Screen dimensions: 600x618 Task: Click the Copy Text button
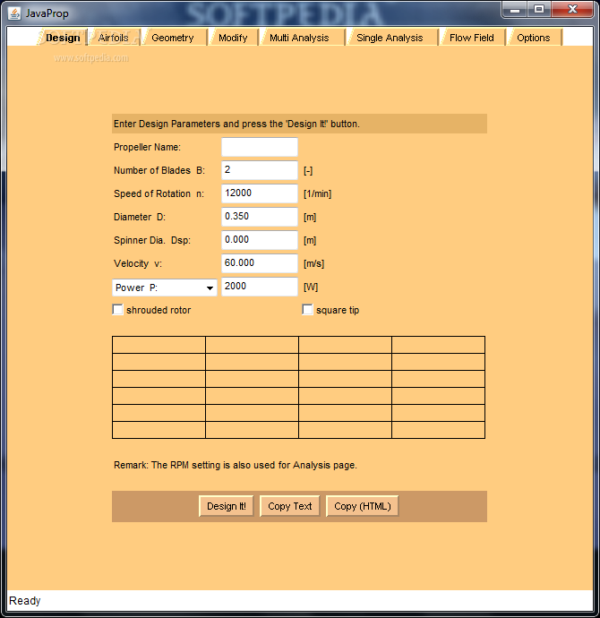click(290, 506)
